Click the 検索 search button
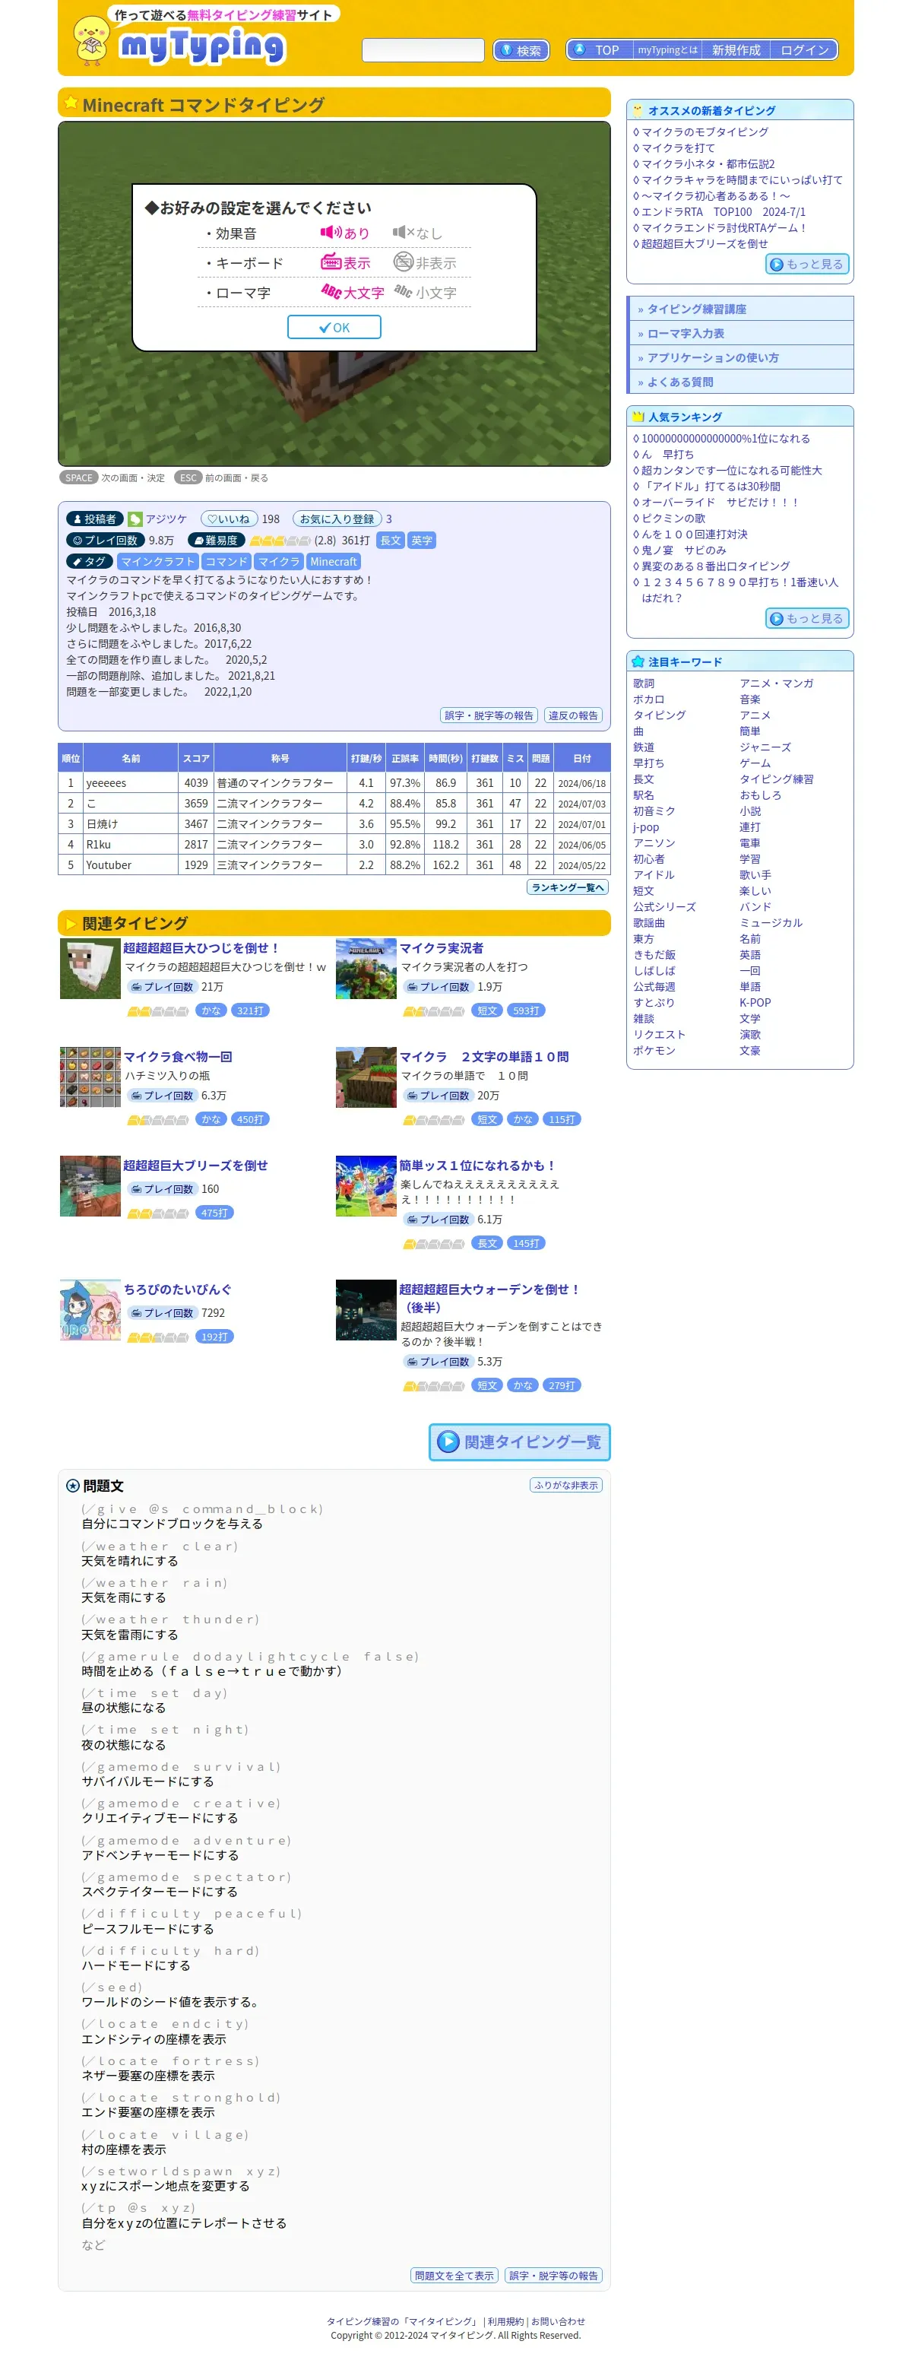 (x=521, y=50)
